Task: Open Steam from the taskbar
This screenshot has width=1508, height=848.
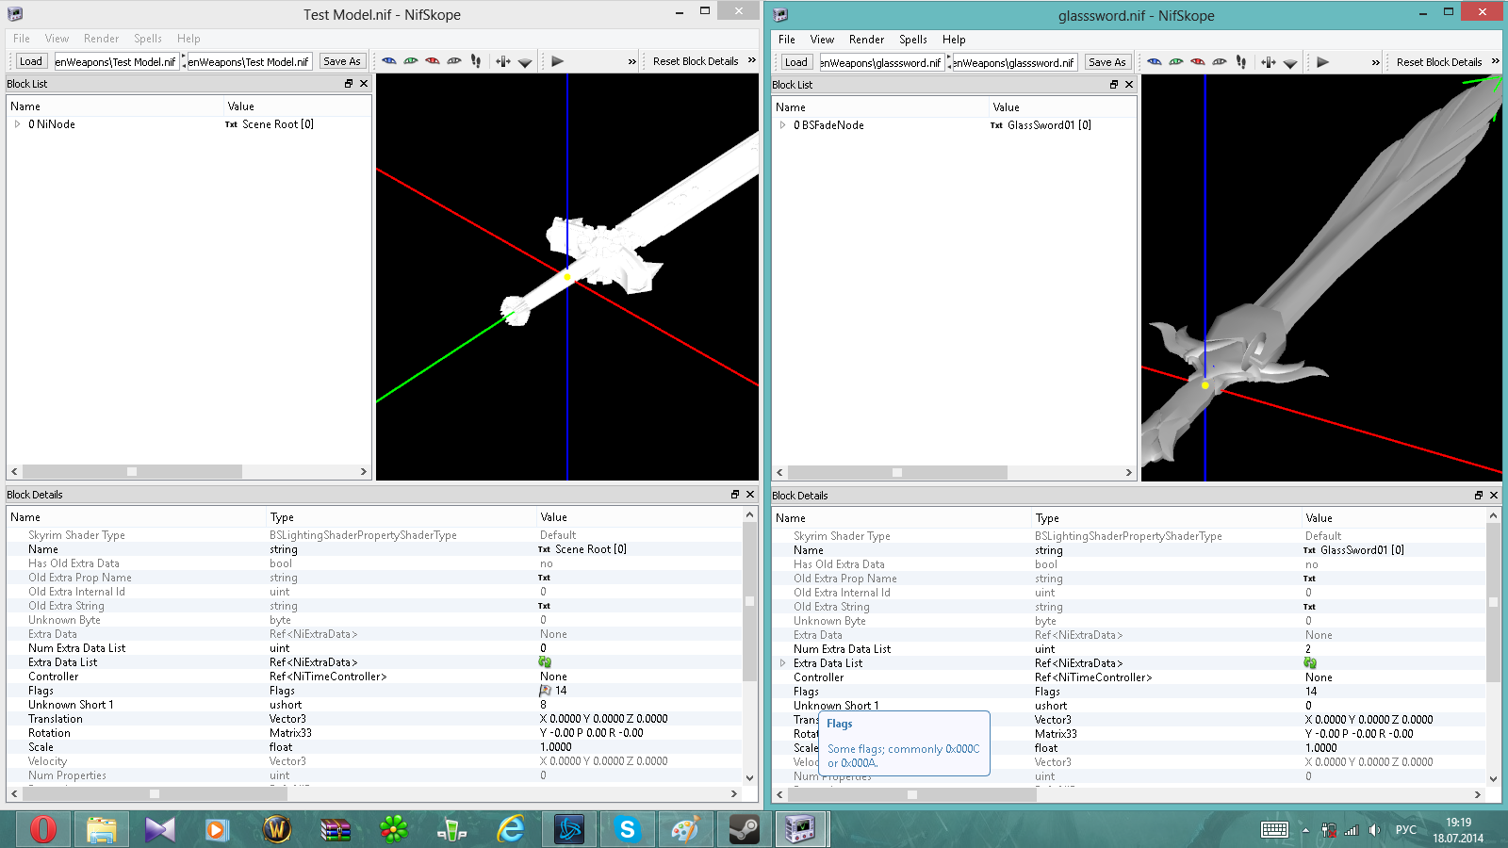Action: 745,829
